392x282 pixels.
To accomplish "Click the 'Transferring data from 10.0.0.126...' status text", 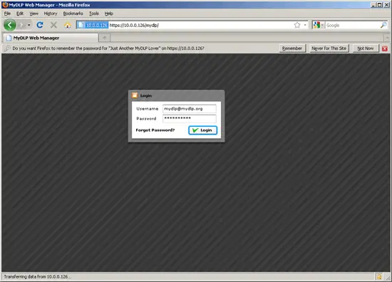I will point(38,276).
